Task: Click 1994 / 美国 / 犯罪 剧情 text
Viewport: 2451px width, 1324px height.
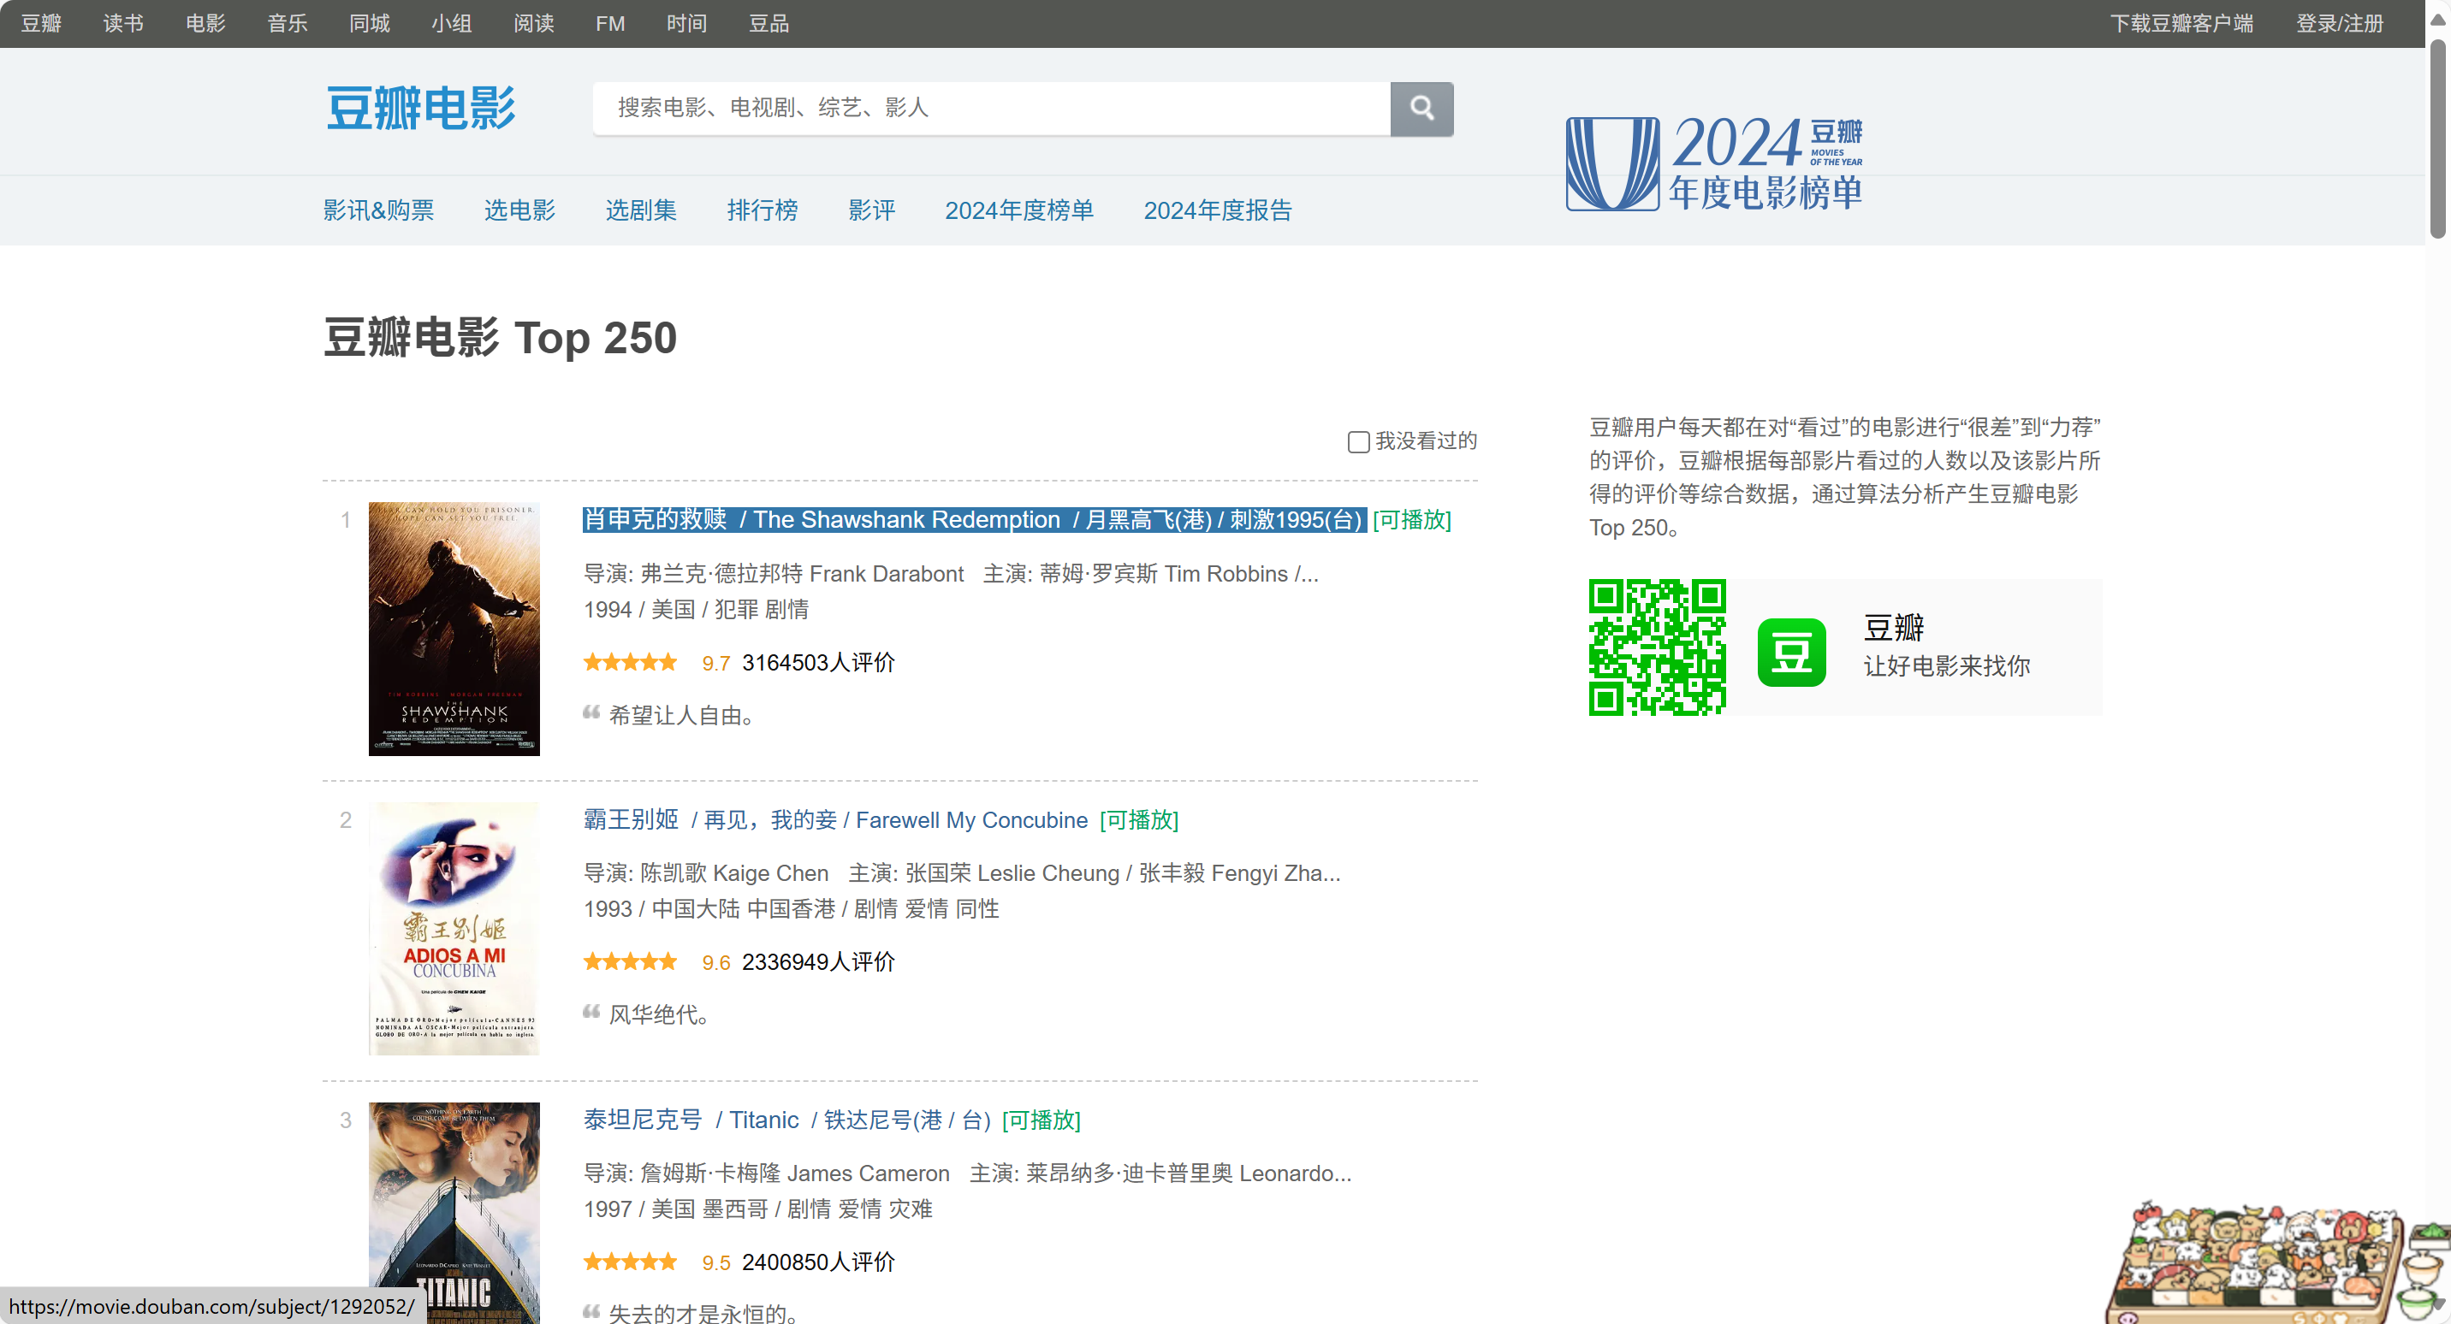Action: (x=697, y=610)
